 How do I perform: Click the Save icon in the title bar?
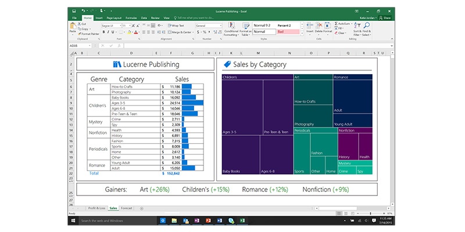pyautogui.click(x=73, y=10)
